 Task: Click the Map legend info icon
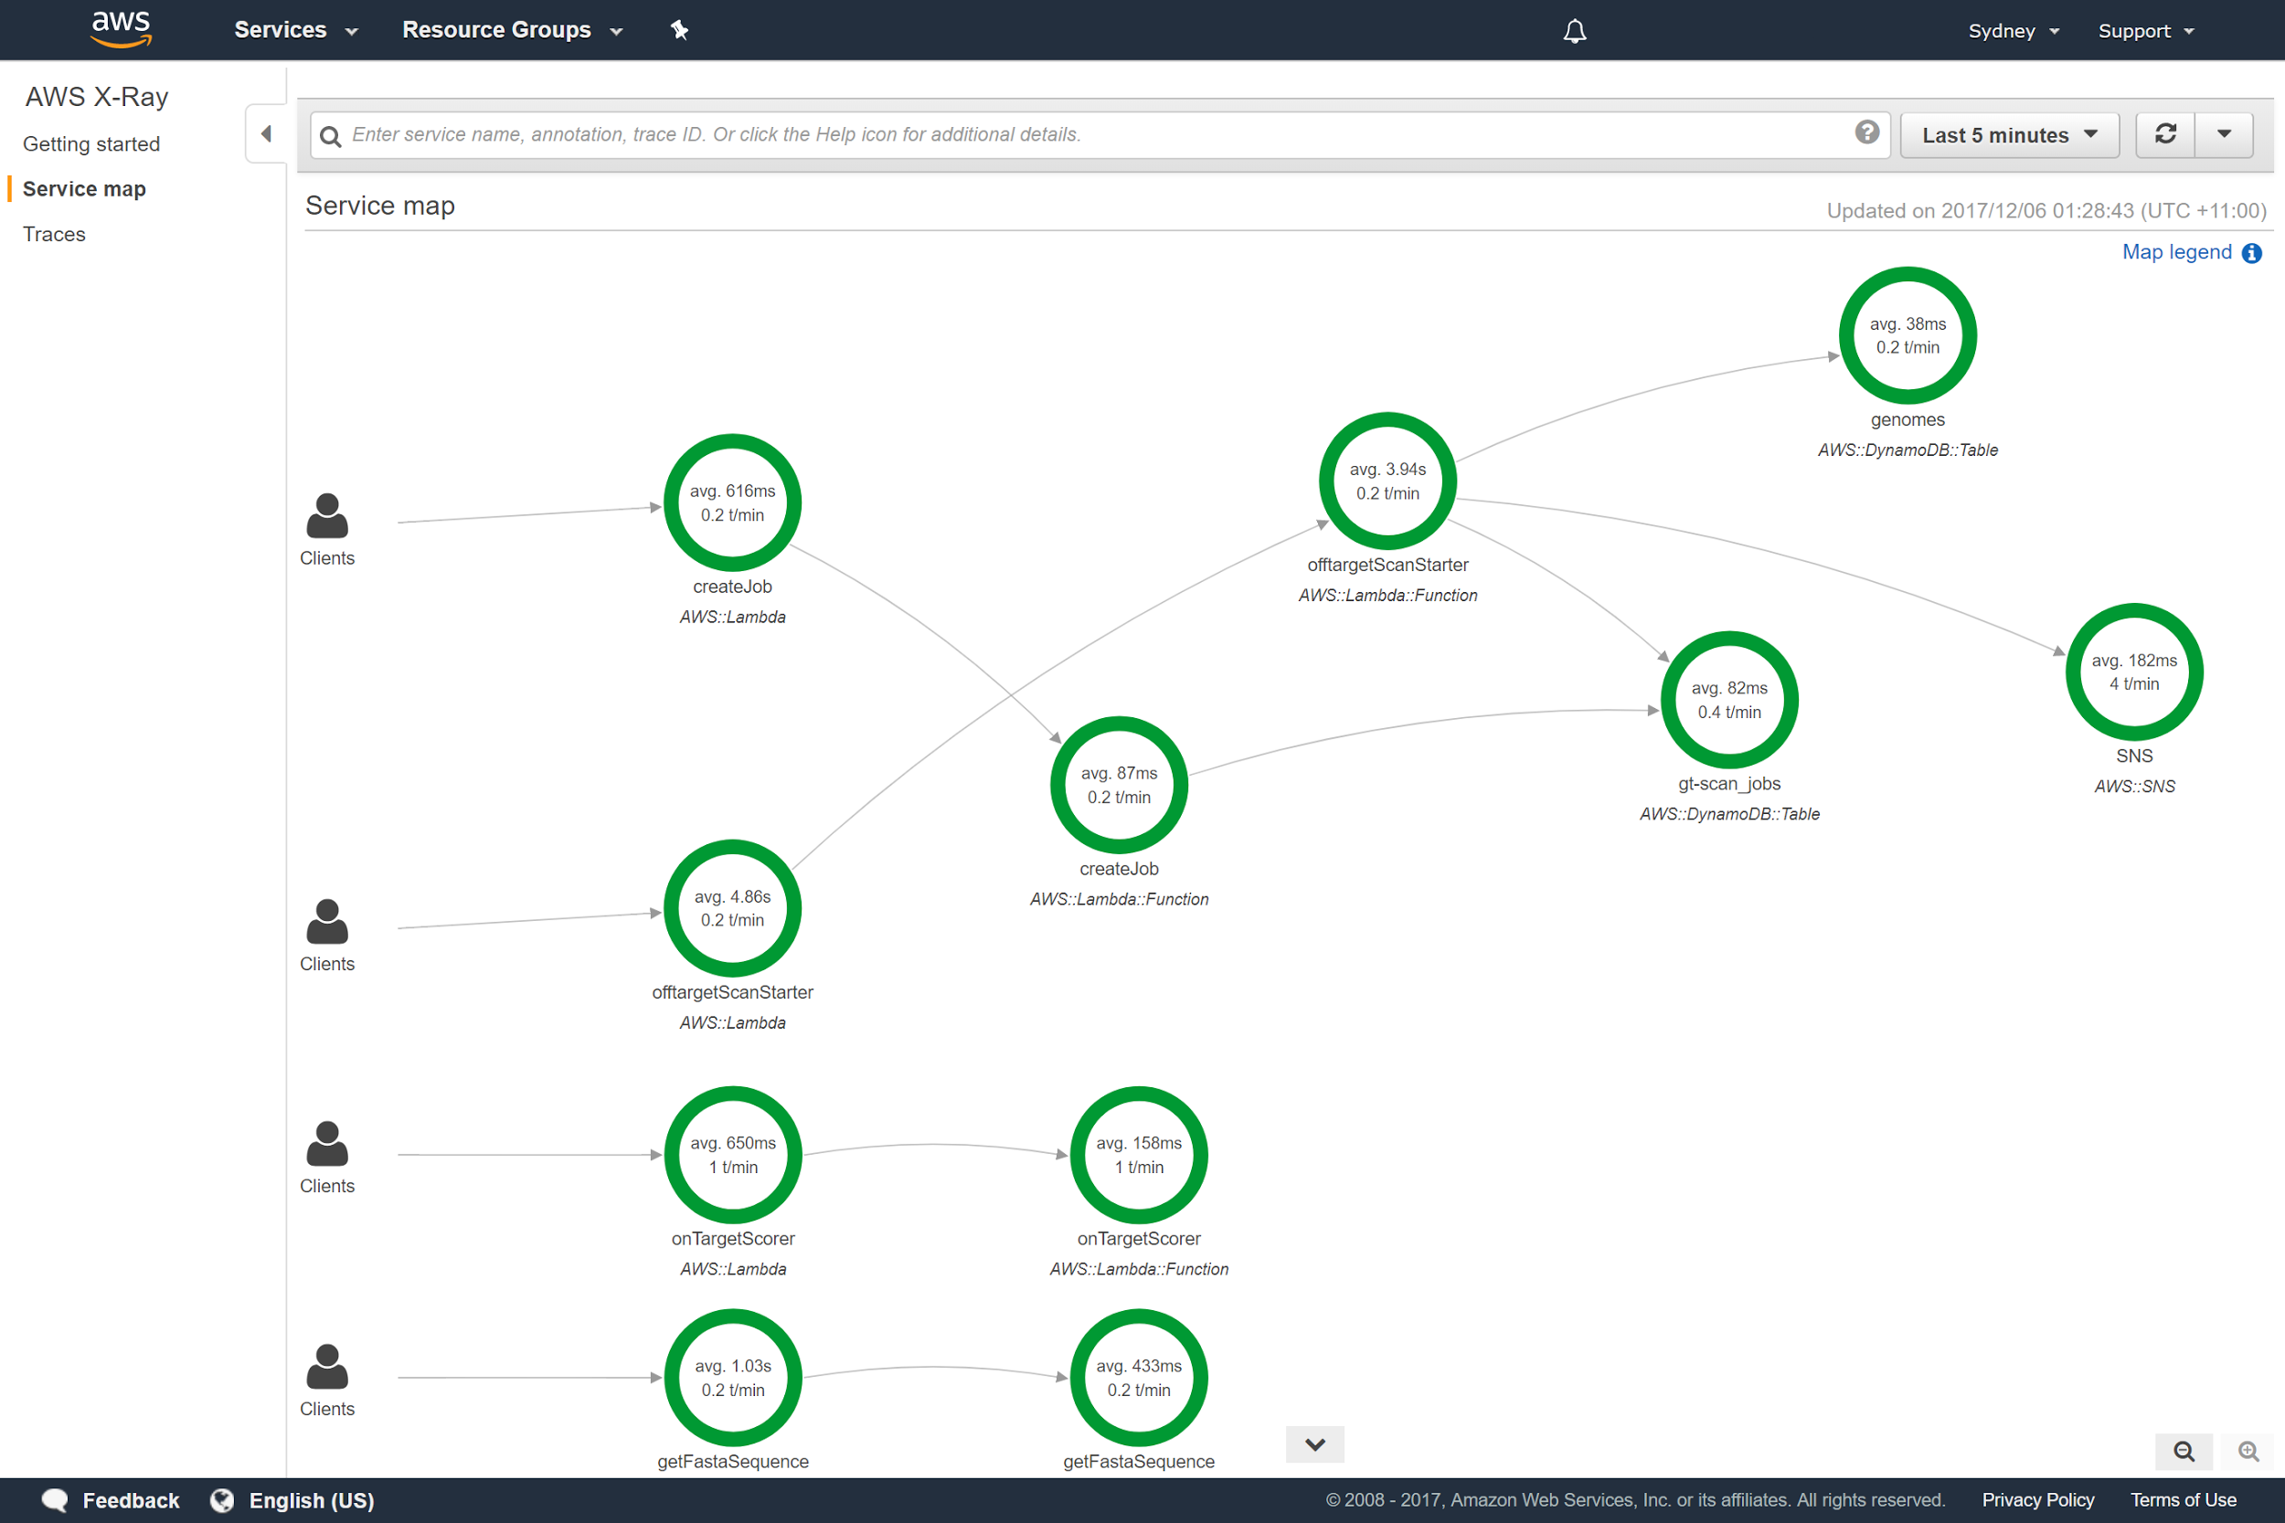point(2252,253)
